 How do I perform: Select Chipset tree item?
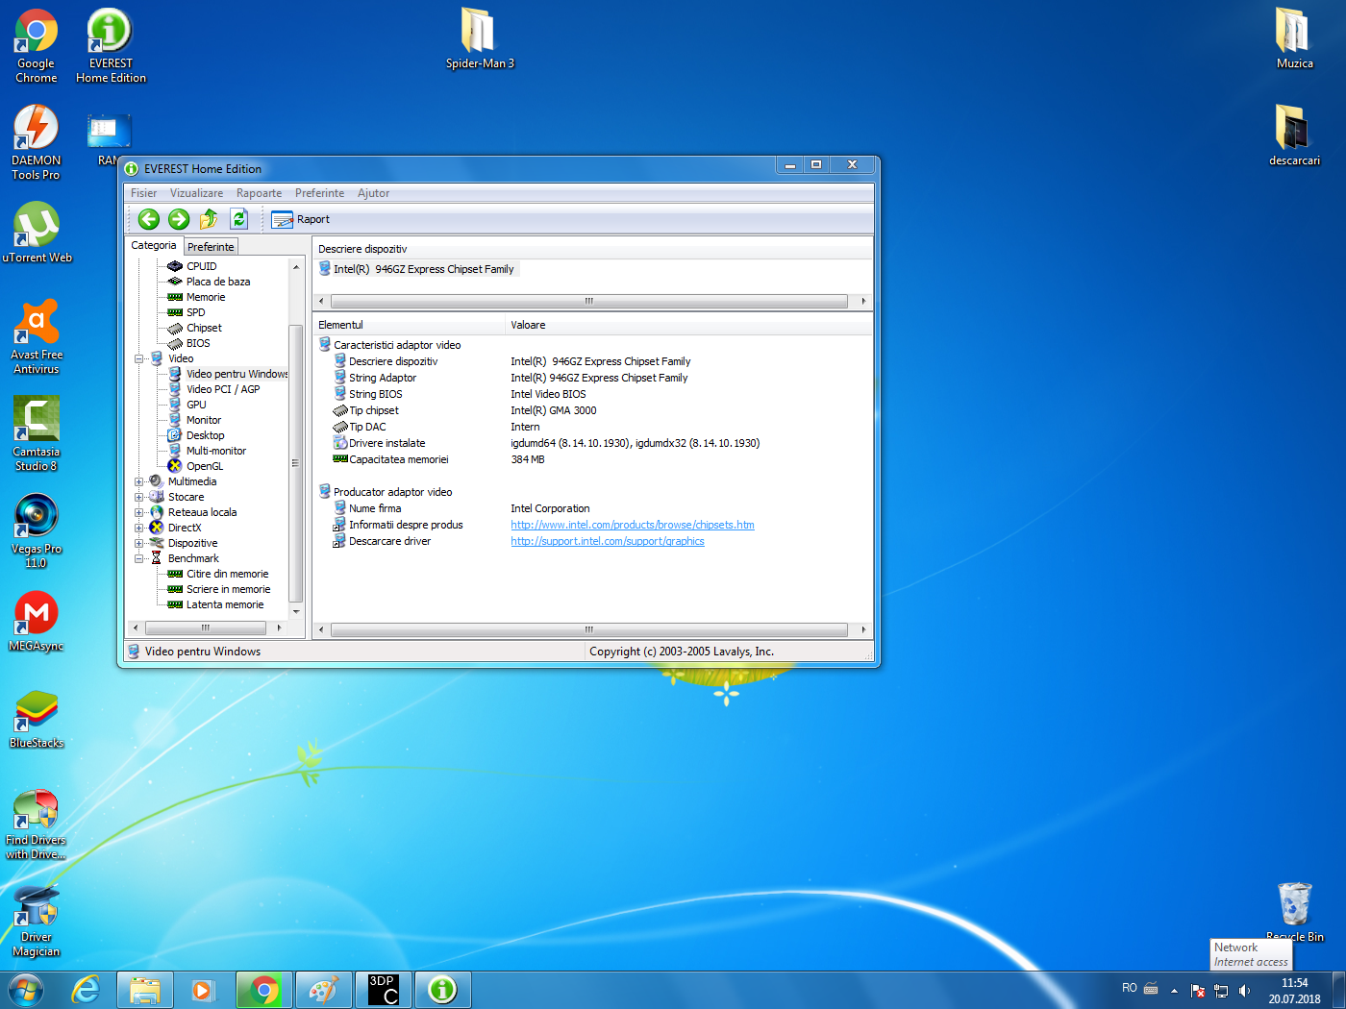pyautogui.click(x=204, y=328)
